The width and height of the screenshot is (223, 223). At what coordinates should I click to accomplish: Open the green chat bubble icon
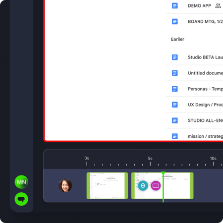[x=21, y=199]
